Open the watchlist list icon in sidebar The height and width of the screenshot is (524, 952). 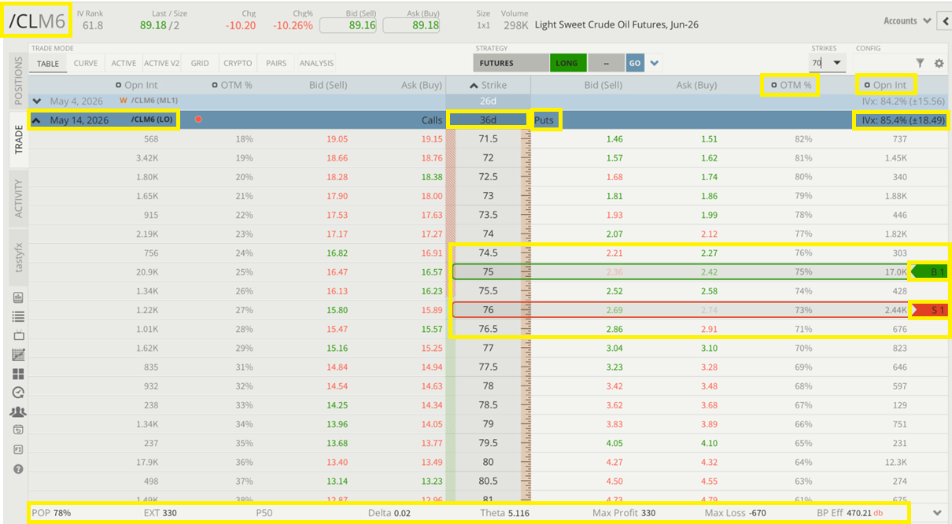18,316
